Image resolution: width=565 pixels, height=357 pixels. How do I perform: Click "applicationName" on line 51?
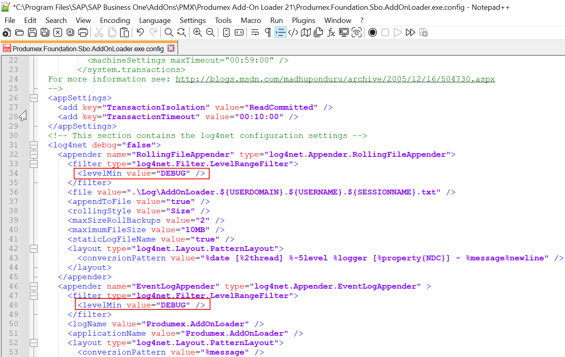point(109,333)
